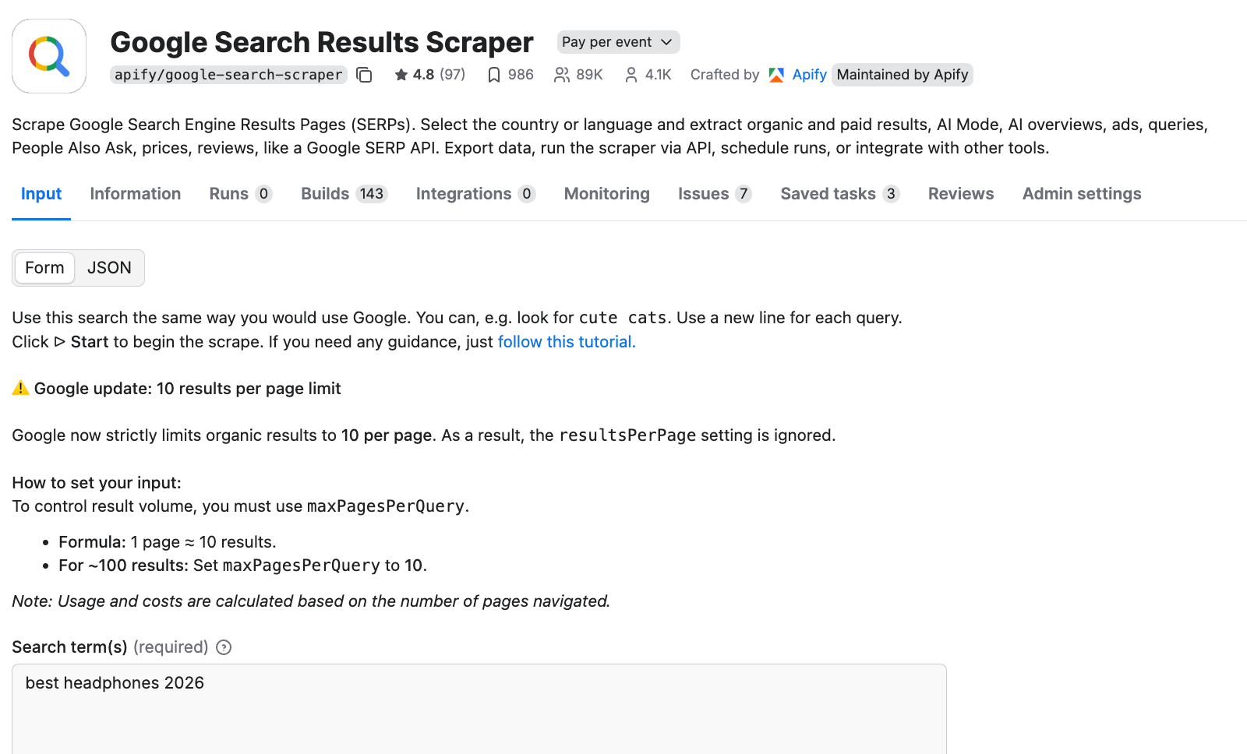
Task: Click the Apify logo beside Crafted by
Action: click(x=775, y=74)
